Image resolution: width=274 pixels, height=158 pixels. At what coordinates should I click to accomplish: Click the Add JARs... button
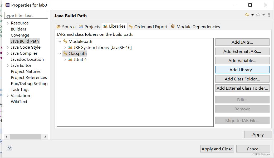tap(242, 42)
